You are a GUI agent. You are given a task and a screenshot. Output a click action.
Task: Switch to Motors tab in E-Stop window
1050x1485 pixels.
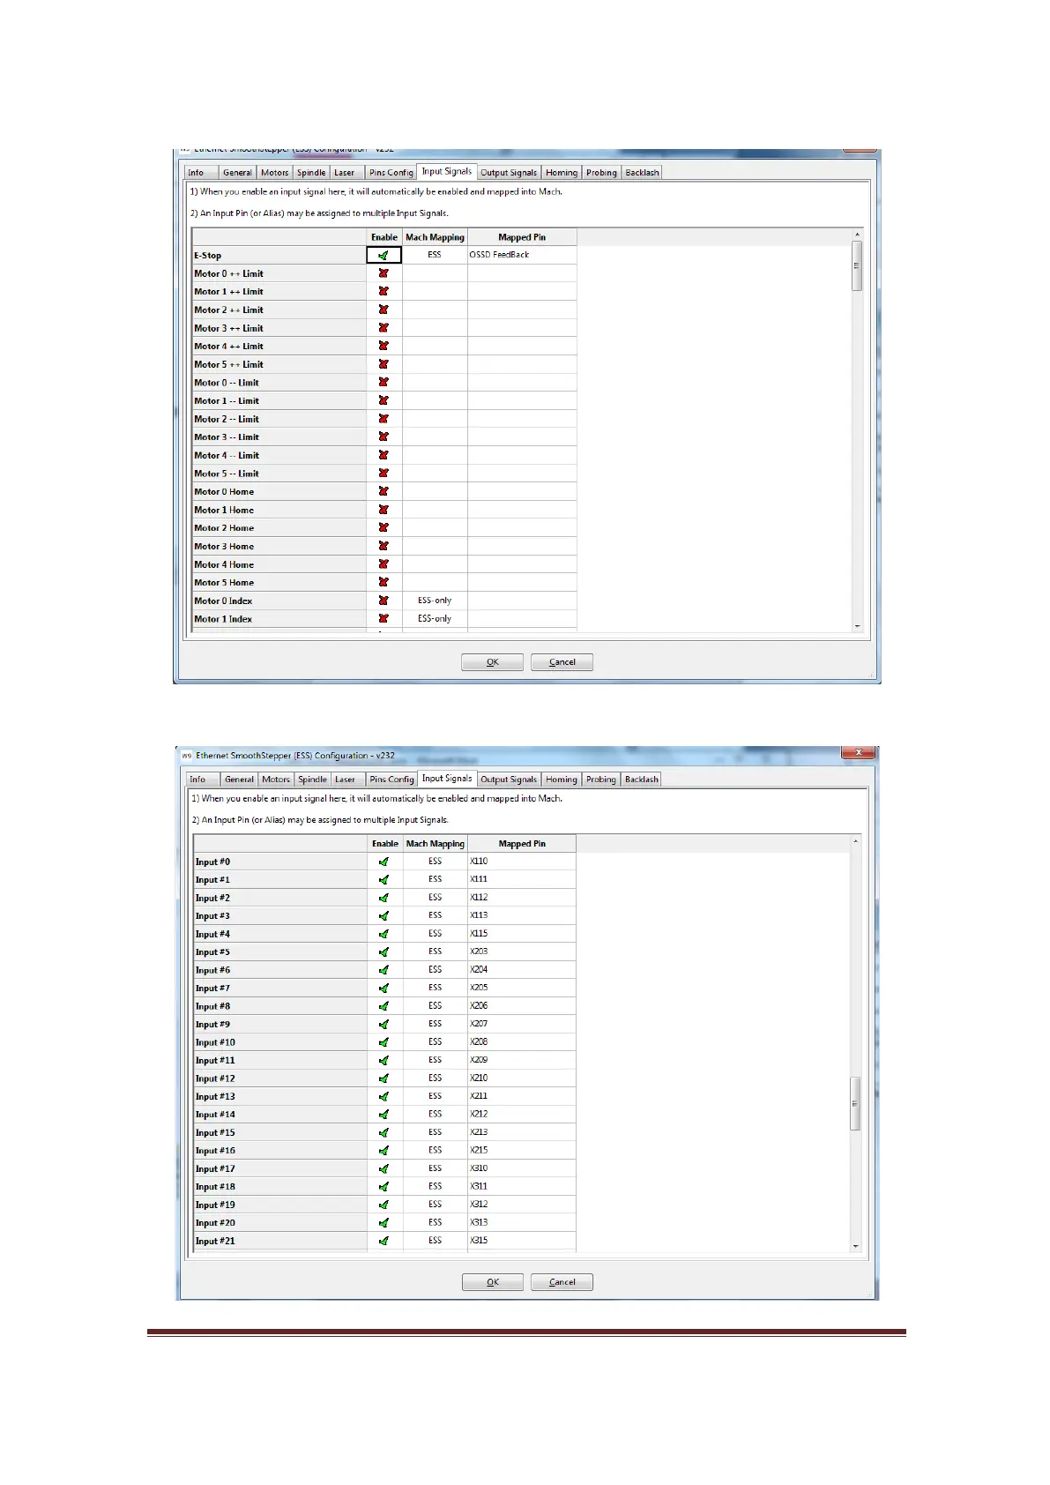tap(274, 173)
